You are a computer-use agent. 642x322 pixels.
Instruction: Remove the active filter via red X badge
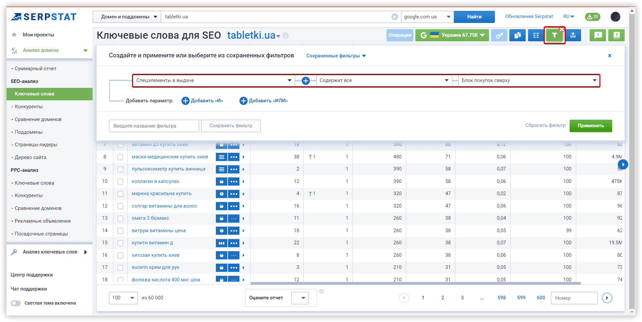coord(562,30)
